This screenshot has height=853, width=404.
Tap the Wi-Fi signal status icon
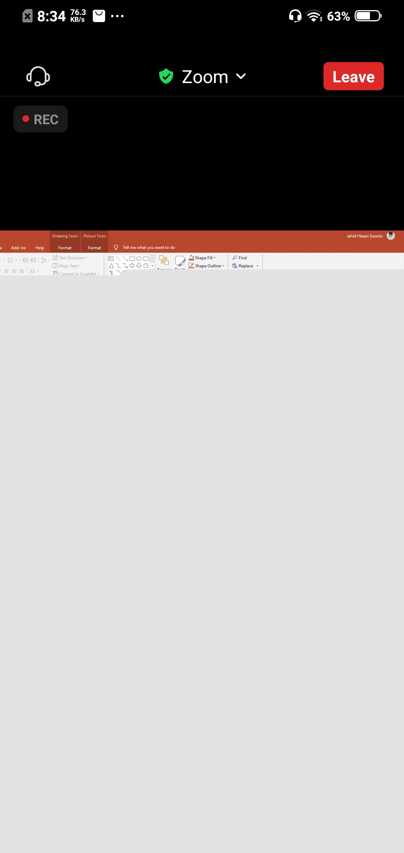(x=314, y=16)
